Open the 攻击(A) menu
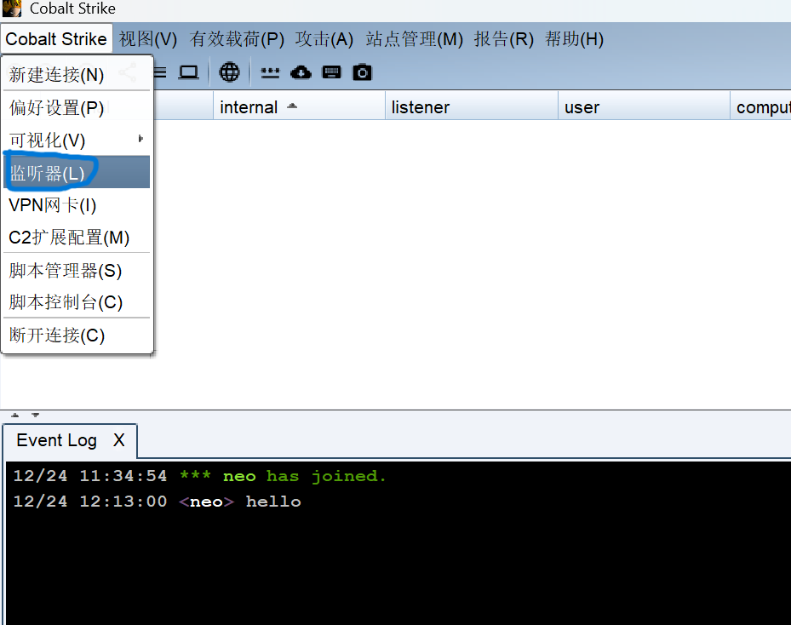Screen dimensions: 791x625 [x=324, y=39]
